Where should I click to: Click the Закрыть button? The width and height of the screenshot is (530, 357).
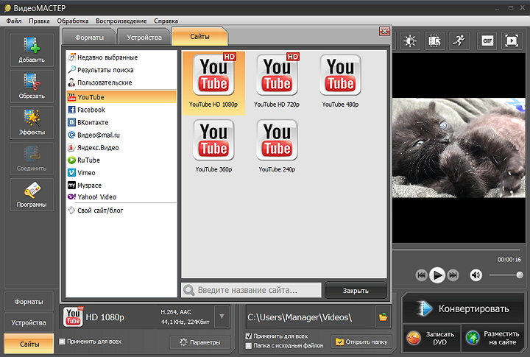(x=356, y=290)
